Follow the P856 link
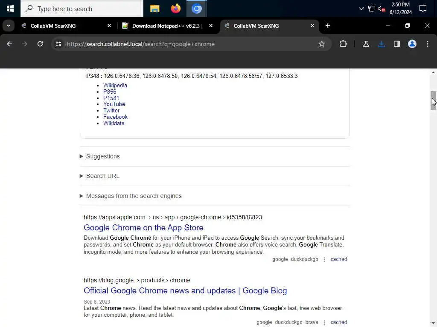The width and height of the screenshot is (437, 327). click(110, 92)
